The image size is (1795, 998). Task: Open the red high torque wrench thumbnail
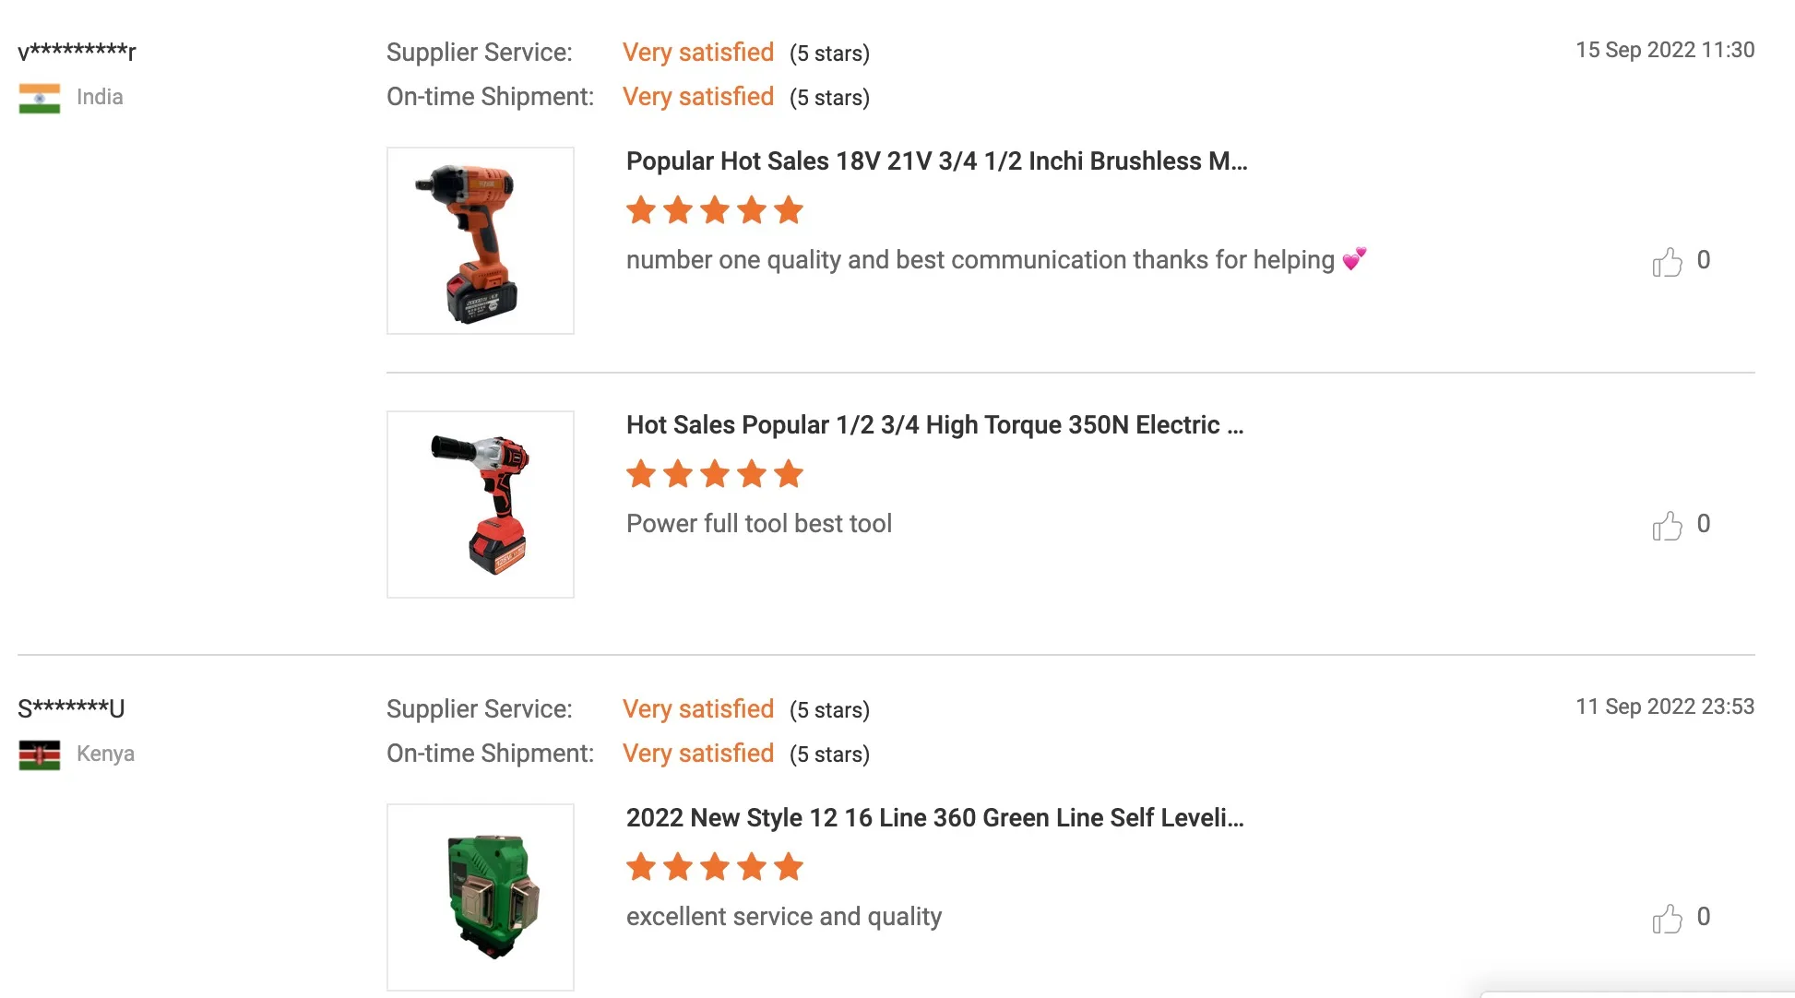(481, 505)
